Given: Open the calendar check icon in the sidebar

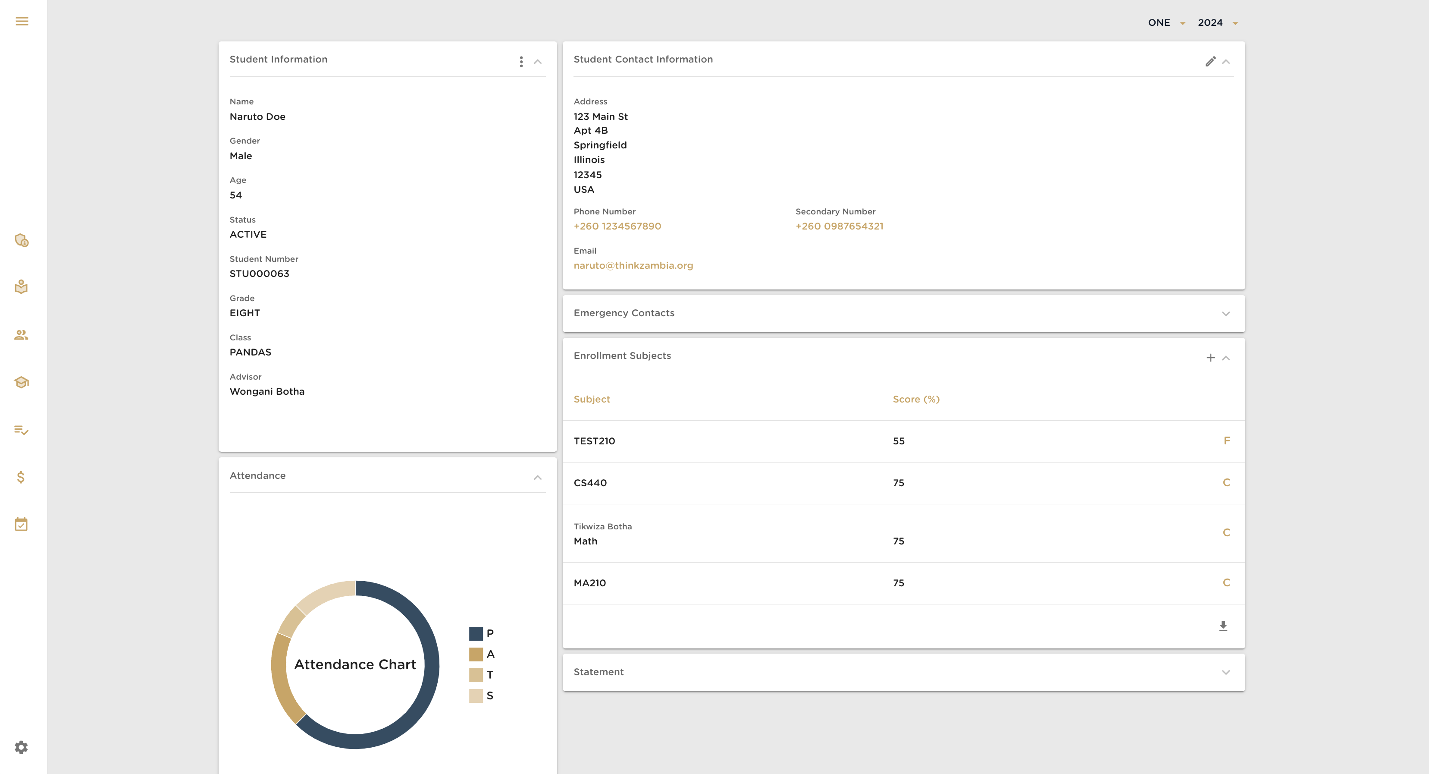Looking at the screenshot, I should [21, 524].
